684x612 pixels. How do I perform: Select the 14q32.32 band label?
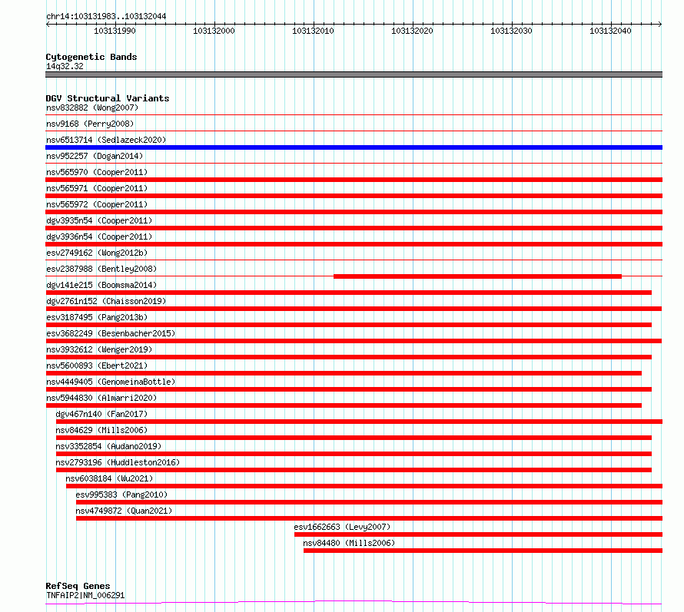coord(65,66)
